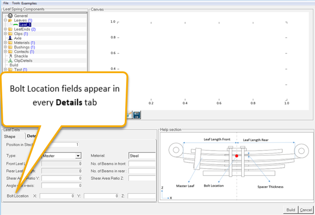Select the green Leaf_1 curve icon
315x215 pixels.
16,25
